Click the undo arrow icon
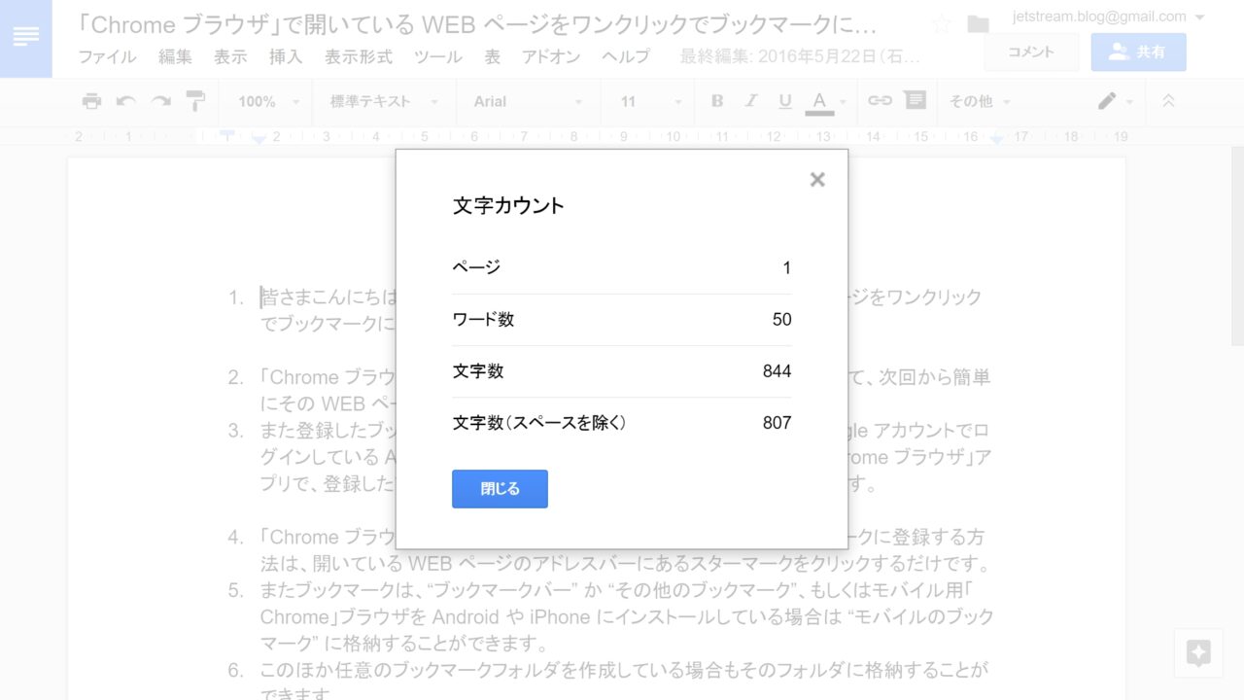The height and width of the screenshot is (700, 1244). (x=125, y=101)
